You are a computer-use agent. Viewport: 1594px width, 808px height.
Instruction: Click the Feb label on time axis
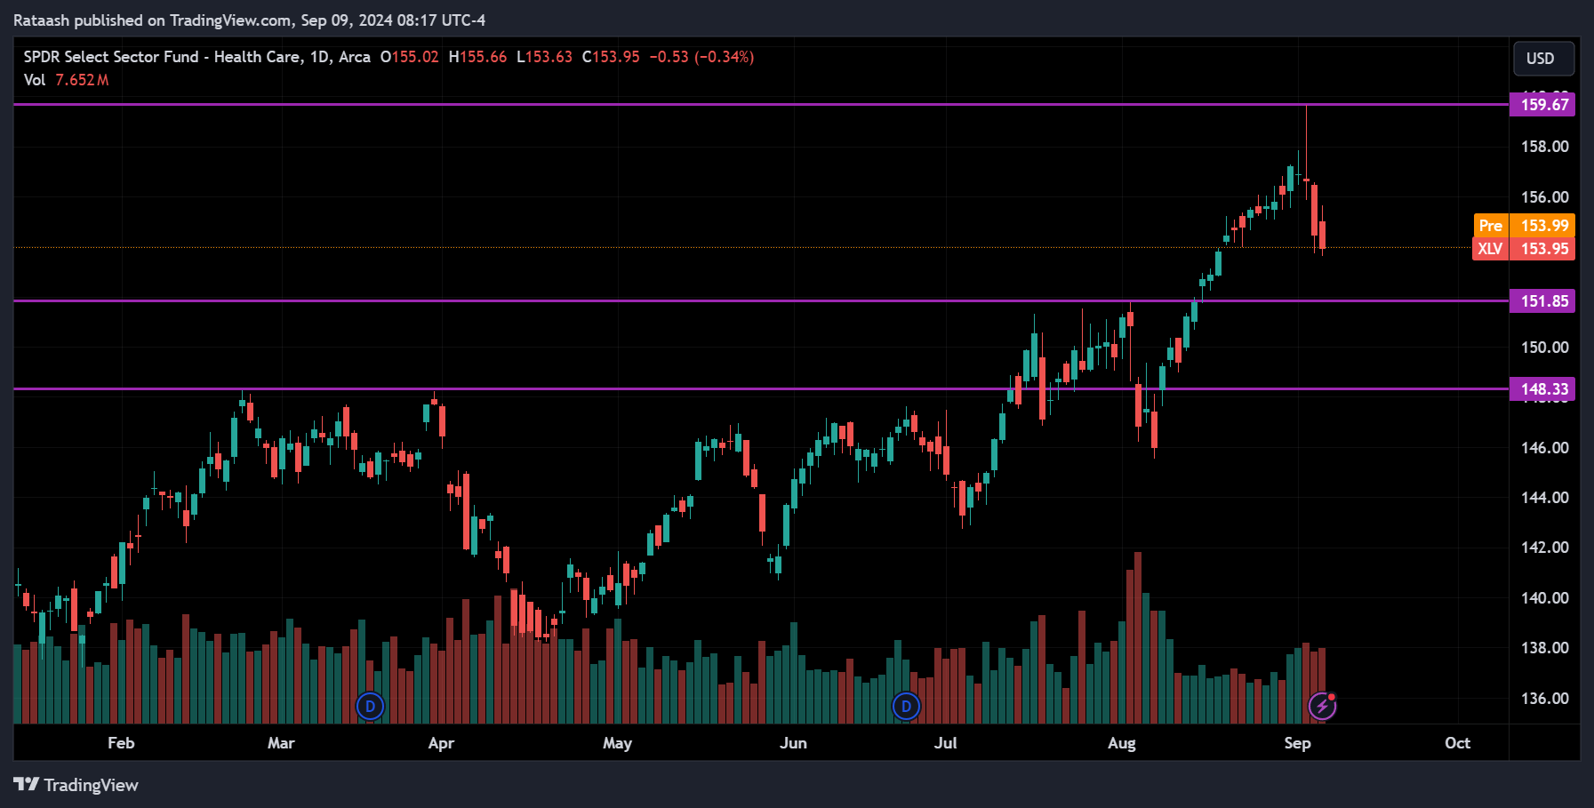pos(121,743)
